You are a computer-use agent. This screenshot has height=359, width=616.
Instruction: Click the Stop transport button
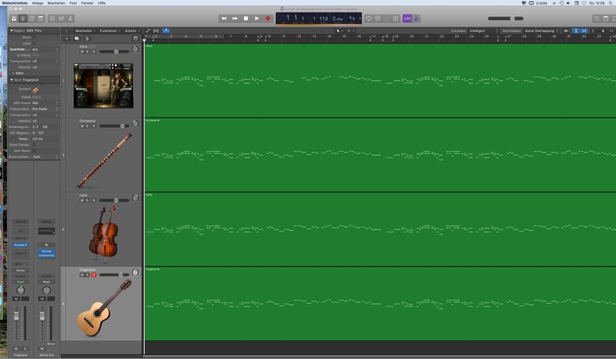click(246, 19)
